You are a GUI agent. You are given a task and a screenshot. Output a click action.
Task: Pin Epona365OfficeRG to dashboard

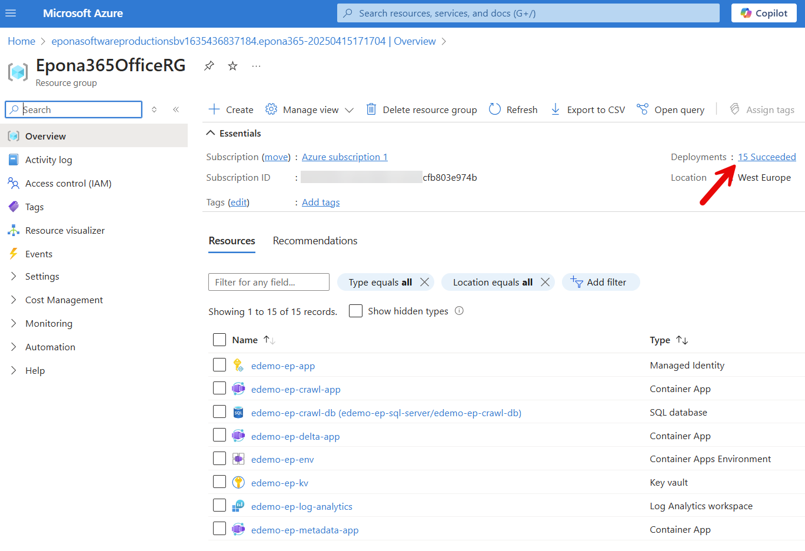point(209,66)
